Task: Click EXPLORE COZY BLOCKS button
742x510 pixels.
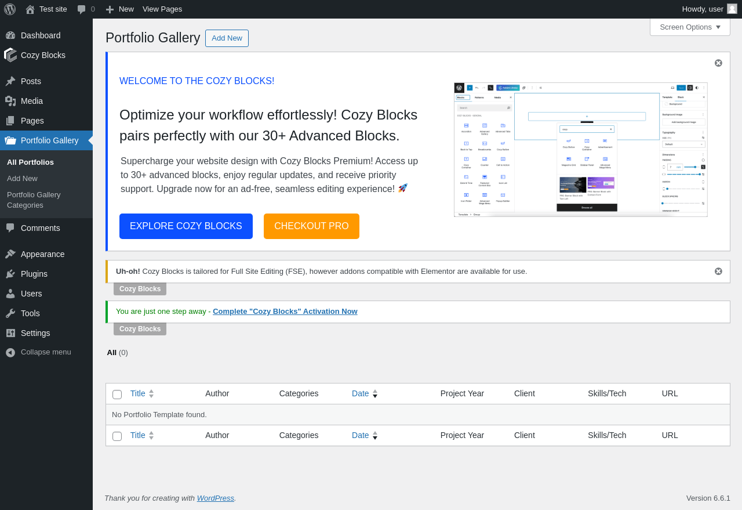Action: click(x=186, y=226)
